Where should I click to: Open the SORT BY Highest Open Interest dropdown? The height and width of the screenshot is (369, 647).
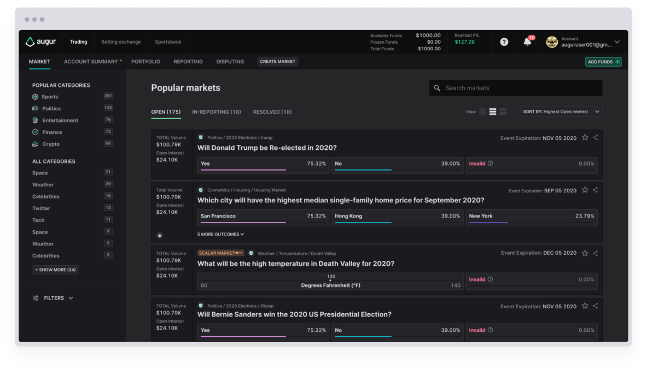coord(561,111)
